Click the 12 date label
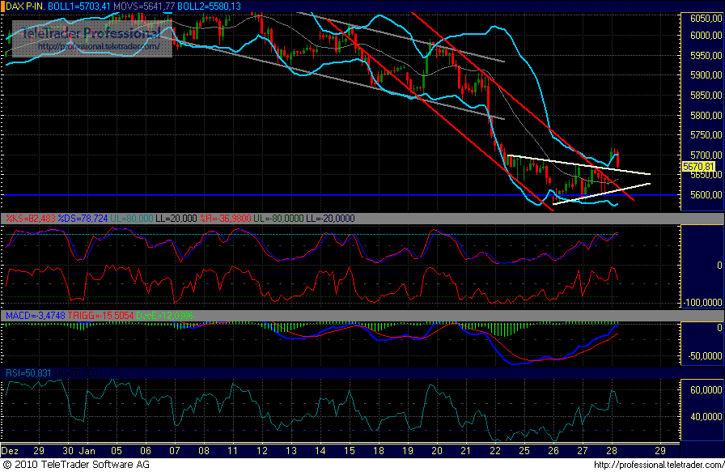 (x=262, y=451)
